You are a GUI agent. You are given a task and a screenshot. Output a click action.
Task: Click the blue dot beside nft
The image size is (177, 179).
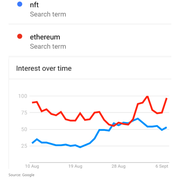click(x=19, y=4)
